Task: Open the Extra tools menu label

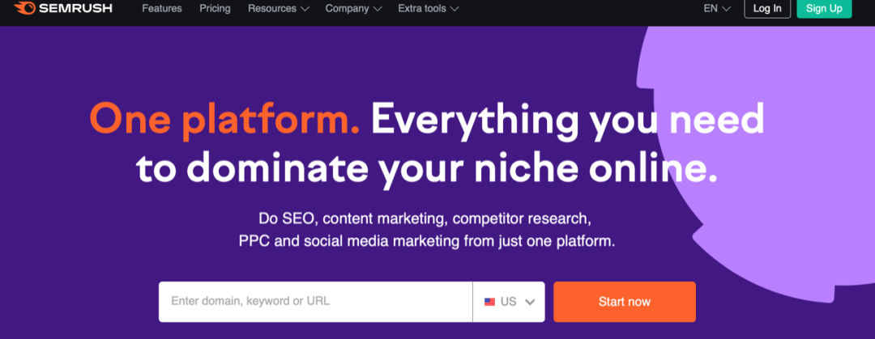Action: pyautogui.click(x=421, y=9)
